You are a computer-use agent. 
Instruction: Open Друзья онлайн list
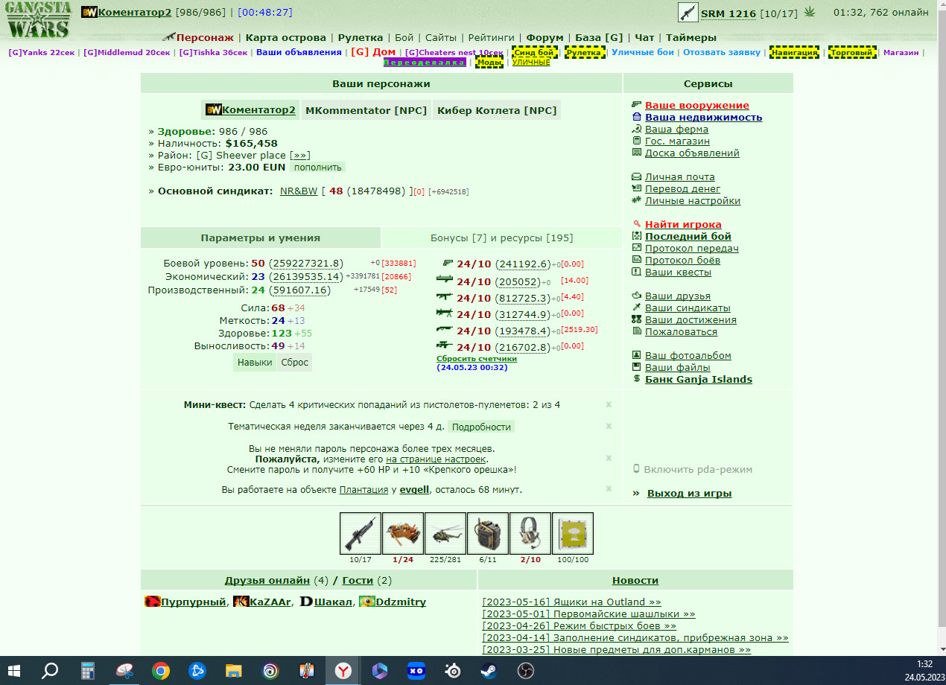pos(267,580)
